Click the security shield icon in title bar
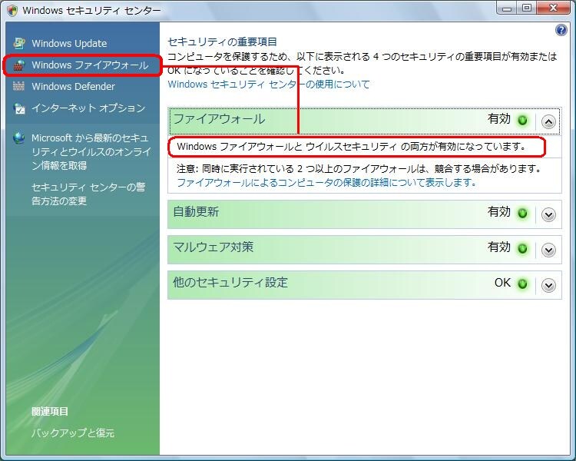This screenshot has width=576, height=461. pos(12,10)
